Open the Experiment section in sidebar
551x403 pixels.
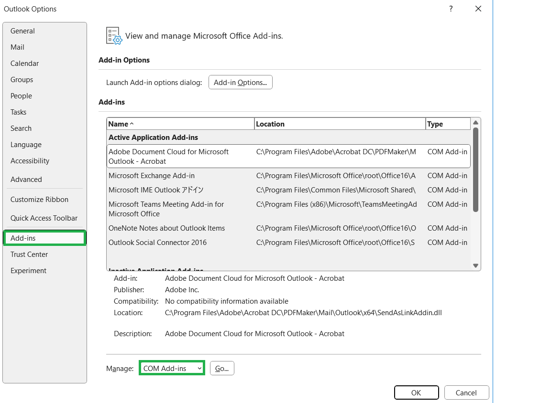(28, 270)
